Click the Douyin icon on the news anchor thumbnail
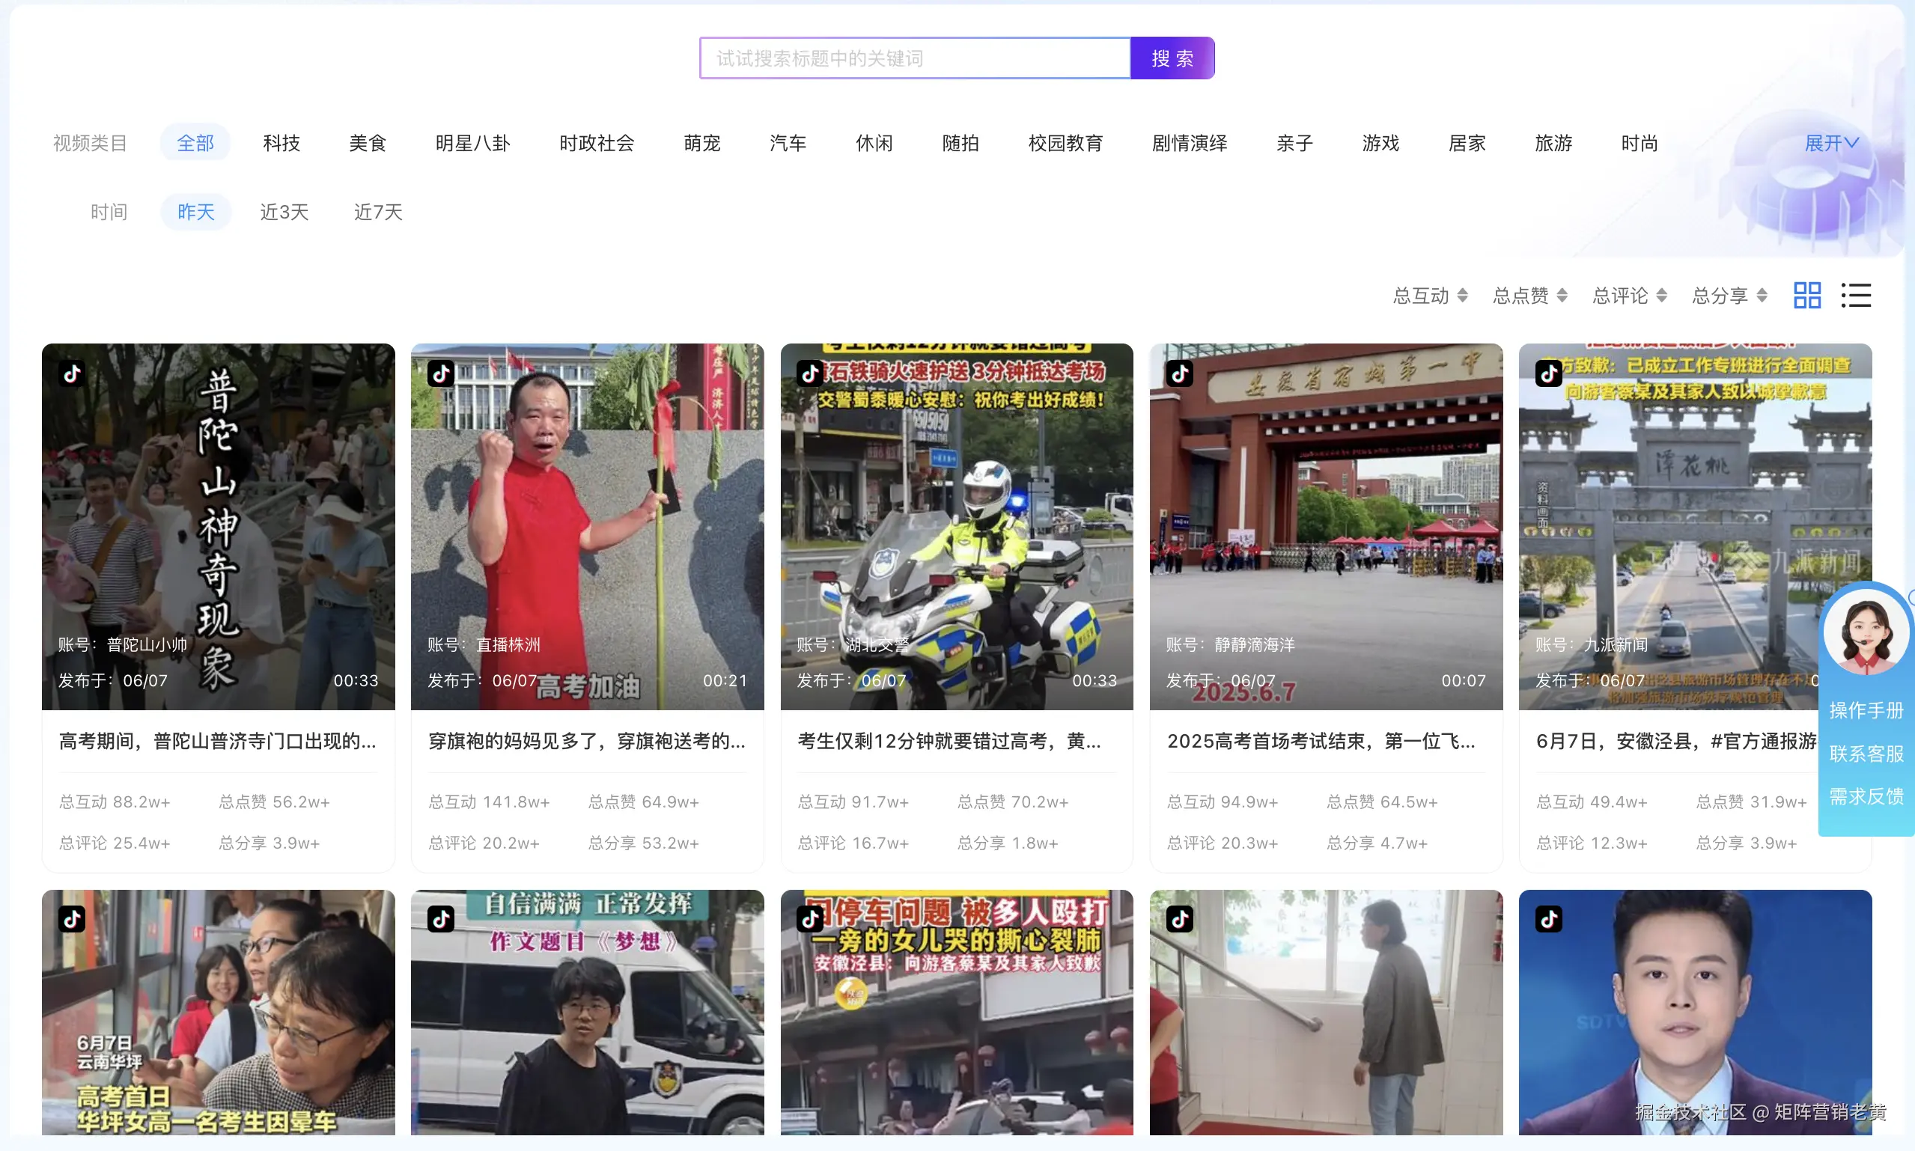The width and height of the screenshot is (1915, 1151). [1548, 919]
